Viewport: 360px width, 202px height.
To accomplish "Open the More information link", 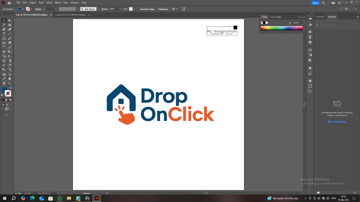I will (337, 121).
